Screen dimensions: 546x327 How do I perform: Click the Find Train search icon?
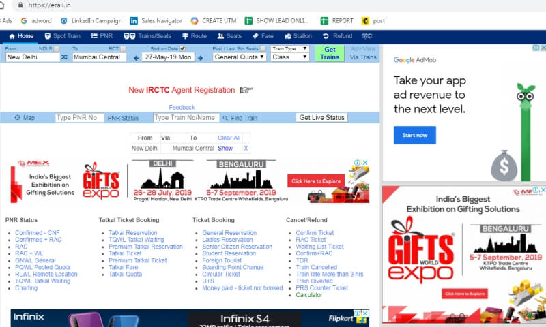point(225,118)
